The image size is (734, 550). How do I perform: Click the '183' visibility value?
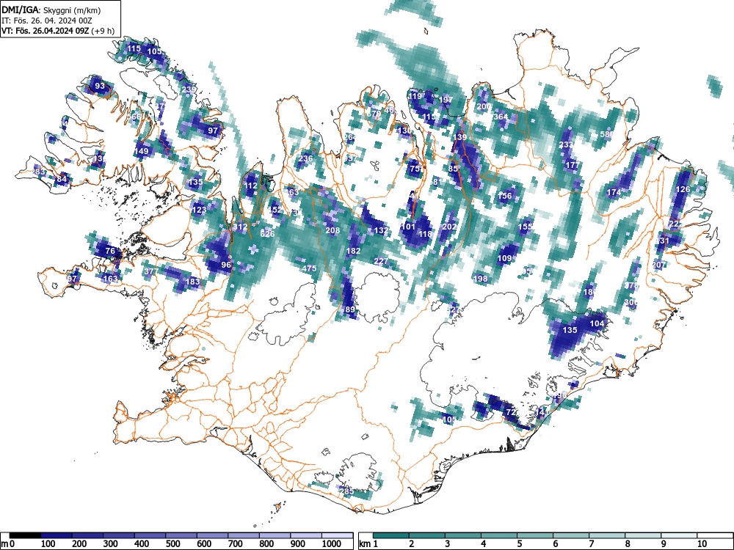tap(193, 281)
